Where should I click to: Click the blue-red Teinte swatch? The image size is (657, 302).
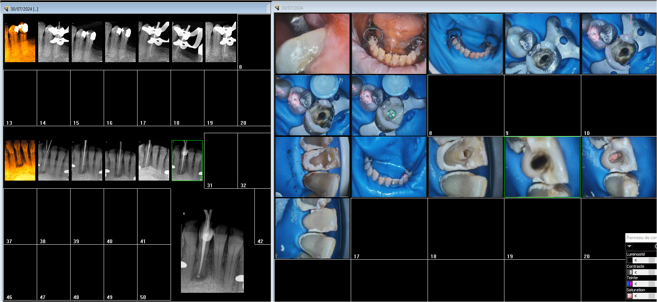[629, 284]
